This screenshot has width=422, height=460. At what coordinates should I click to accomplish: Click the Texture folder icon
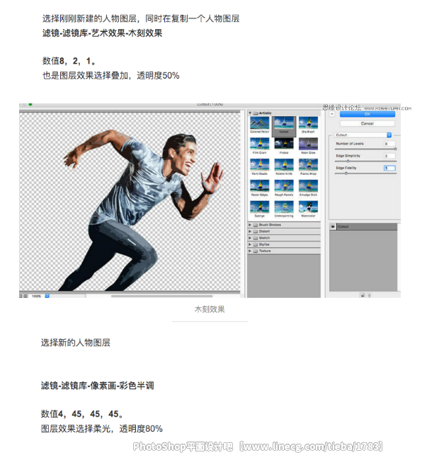(x=256, y=251)
